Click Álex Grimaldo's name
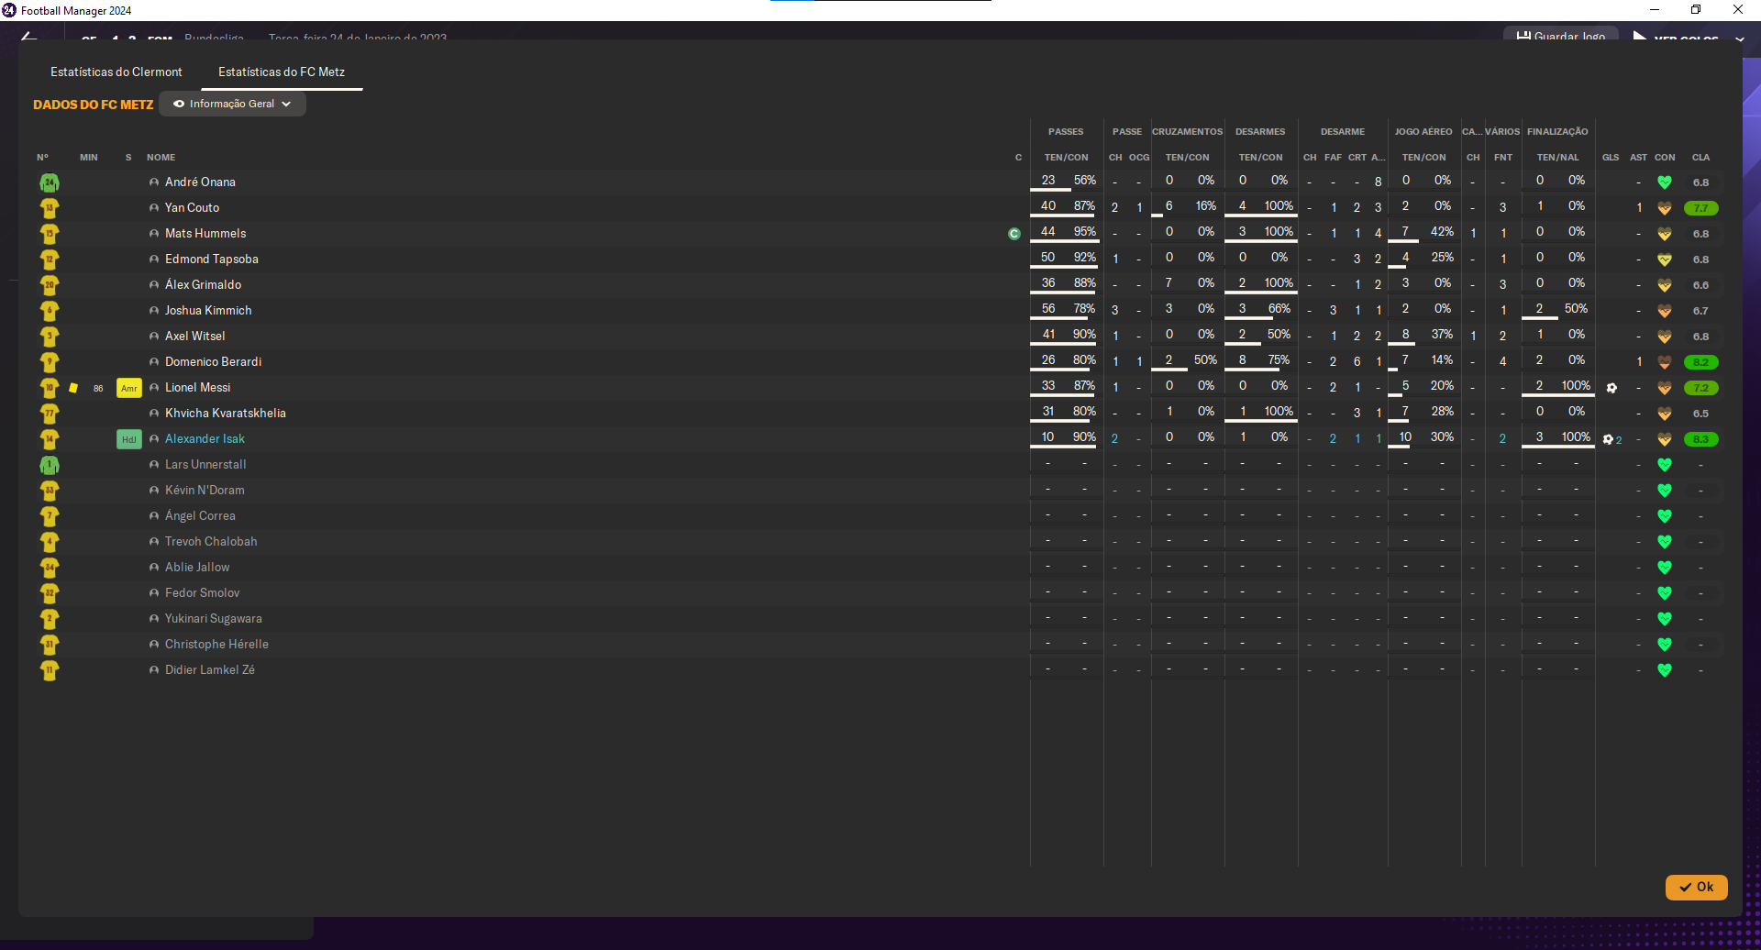This screenshot has height=950, width=1761. click(203, 285)
